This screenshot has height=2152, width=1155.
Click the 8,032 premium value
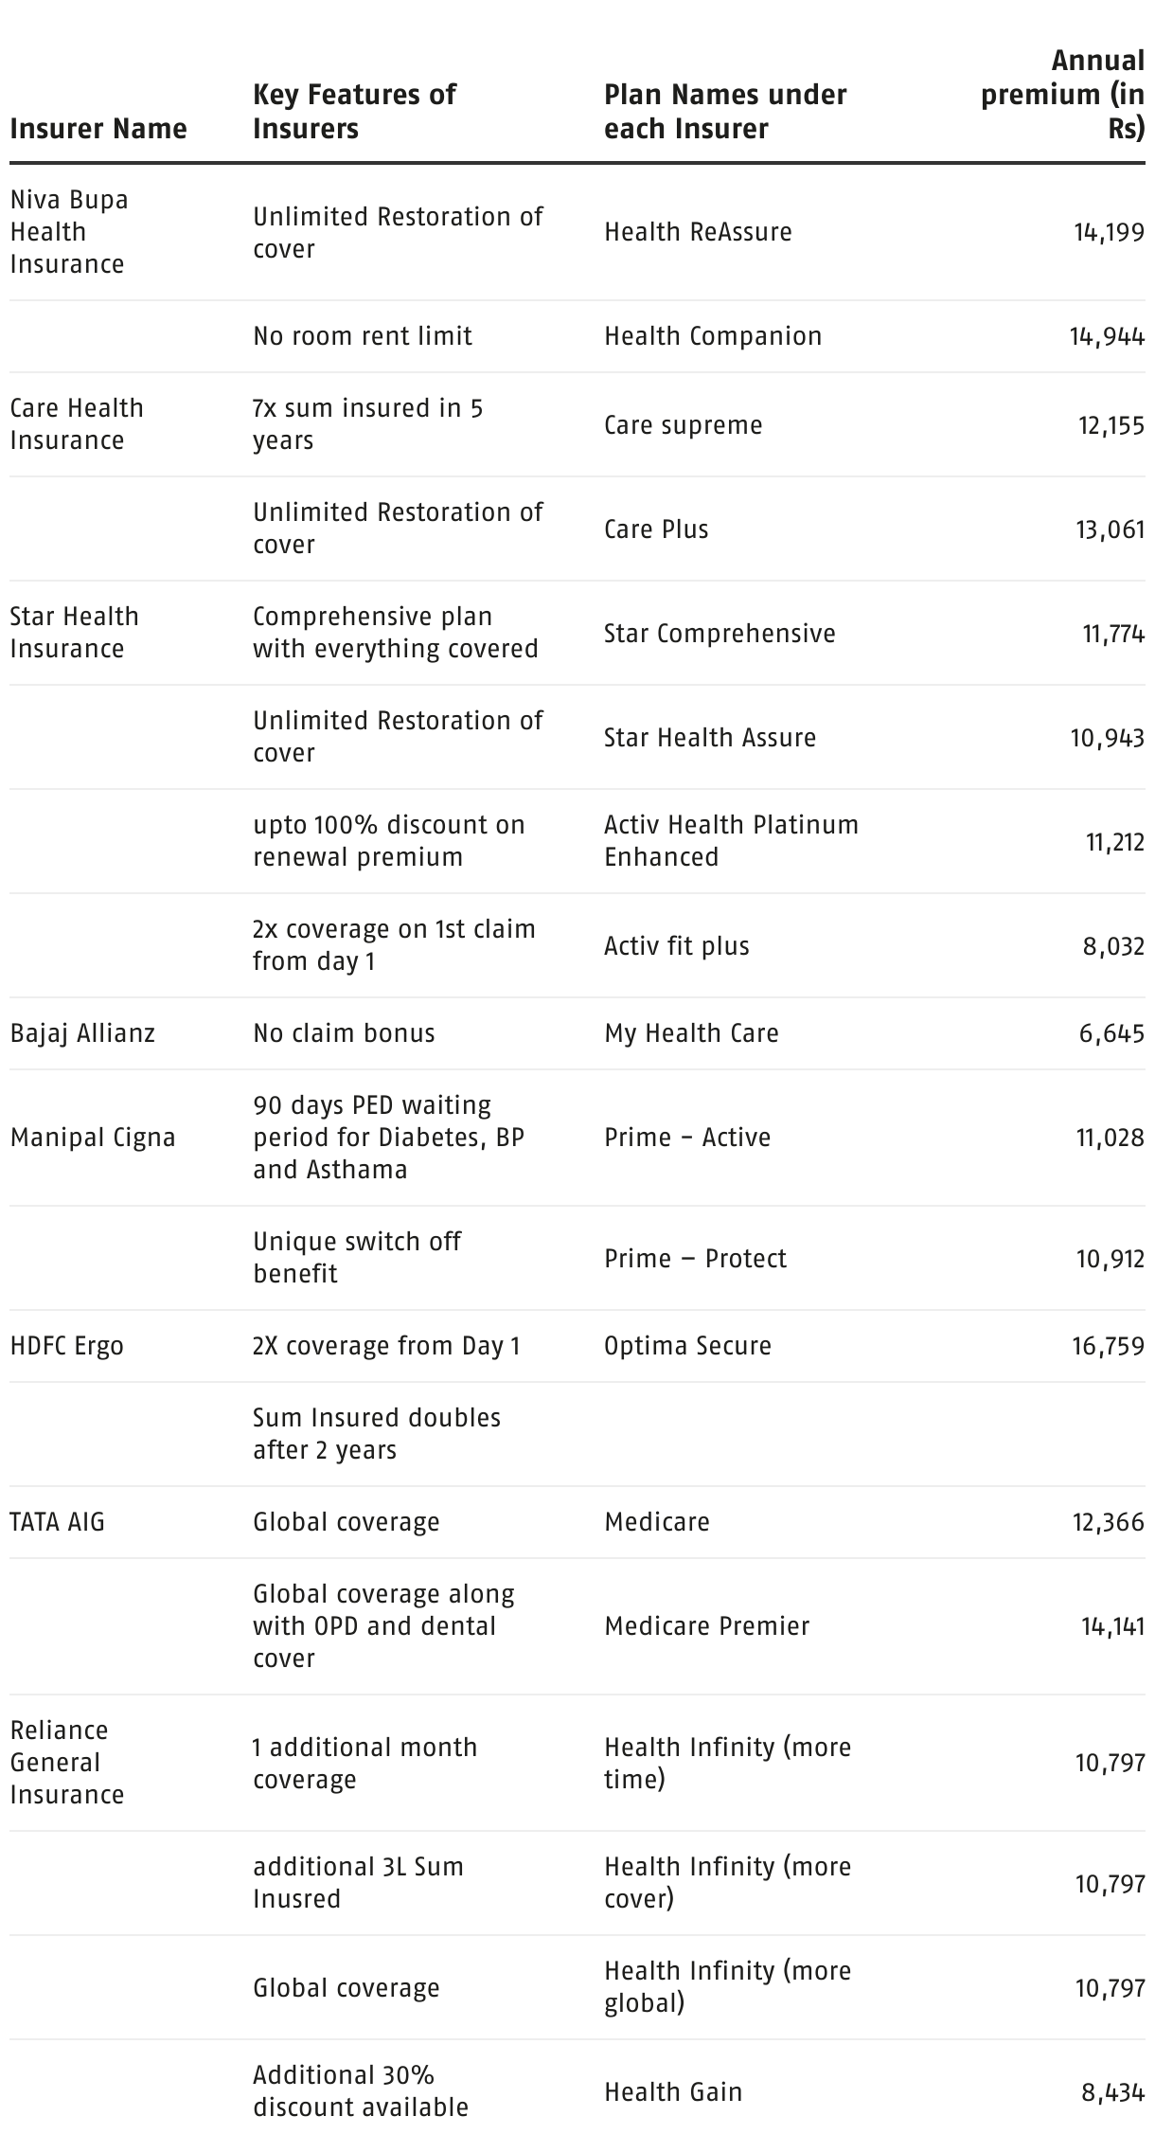click(x=1113, y=946)
